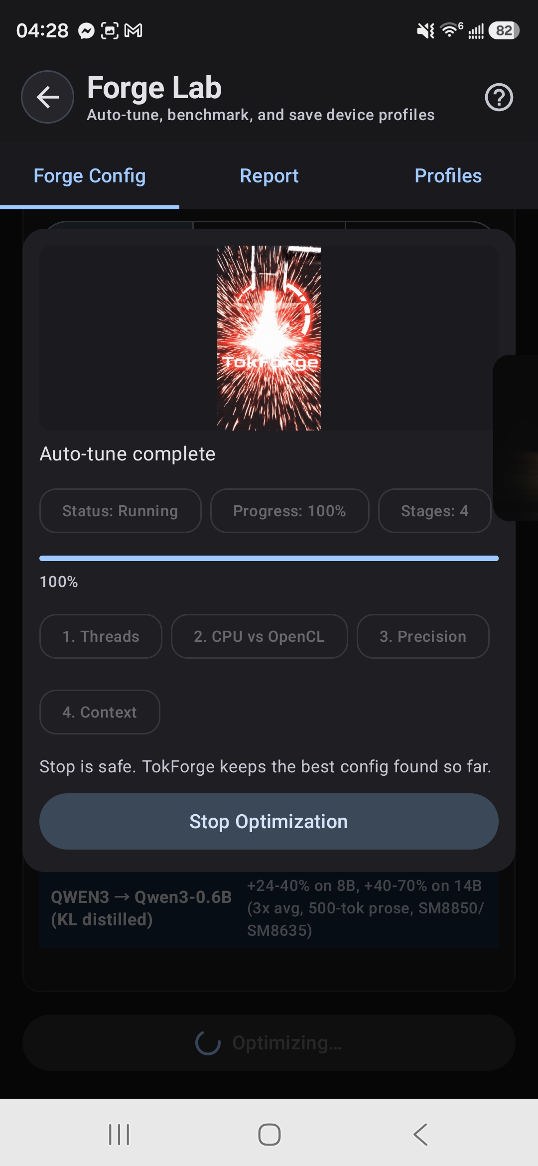Expand the 'Stages: 4' chip
538x1166 pixels.
coord(434,511)
